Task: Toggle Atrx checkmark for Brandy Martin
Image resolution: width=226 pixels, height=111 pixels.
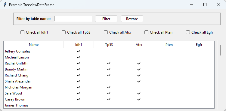Action: 139,69
